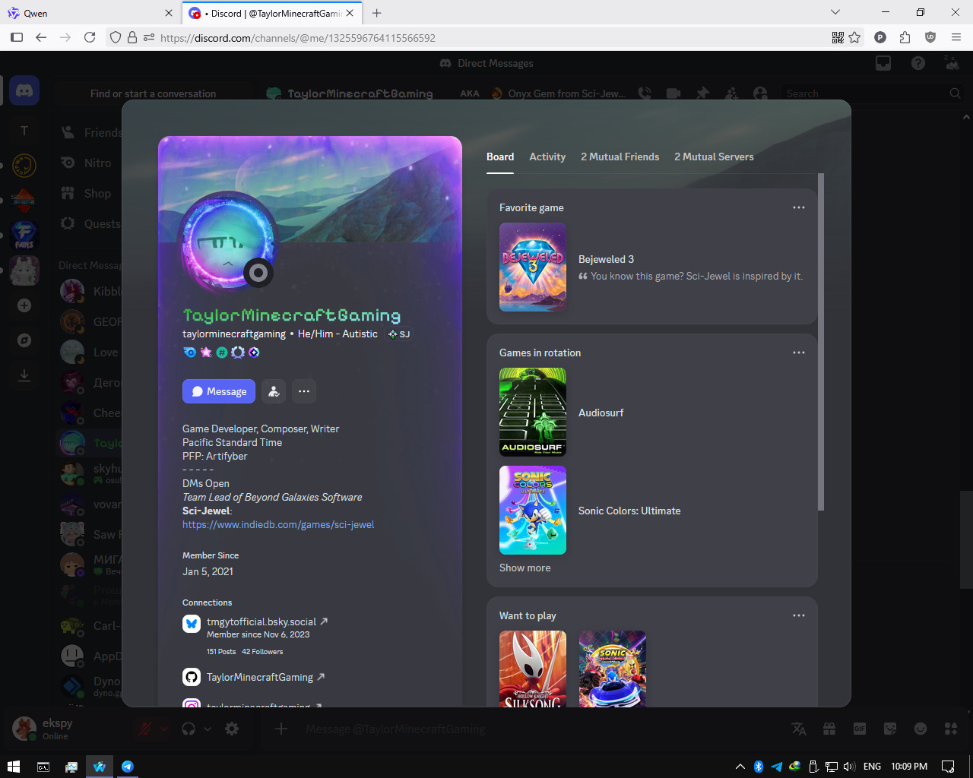Click the Audiosurf game thumbnail
The width and height of the screenshot is (973, 778).
[533, 412]
